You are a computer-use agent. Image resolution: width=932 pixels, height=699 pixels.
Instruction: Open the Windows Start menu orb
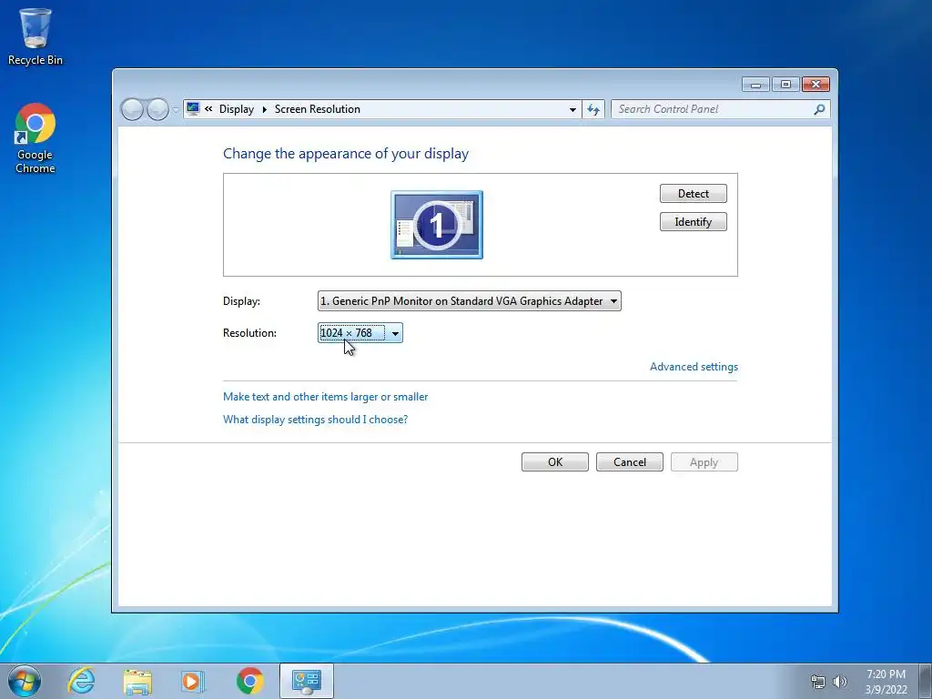point(25,681)
